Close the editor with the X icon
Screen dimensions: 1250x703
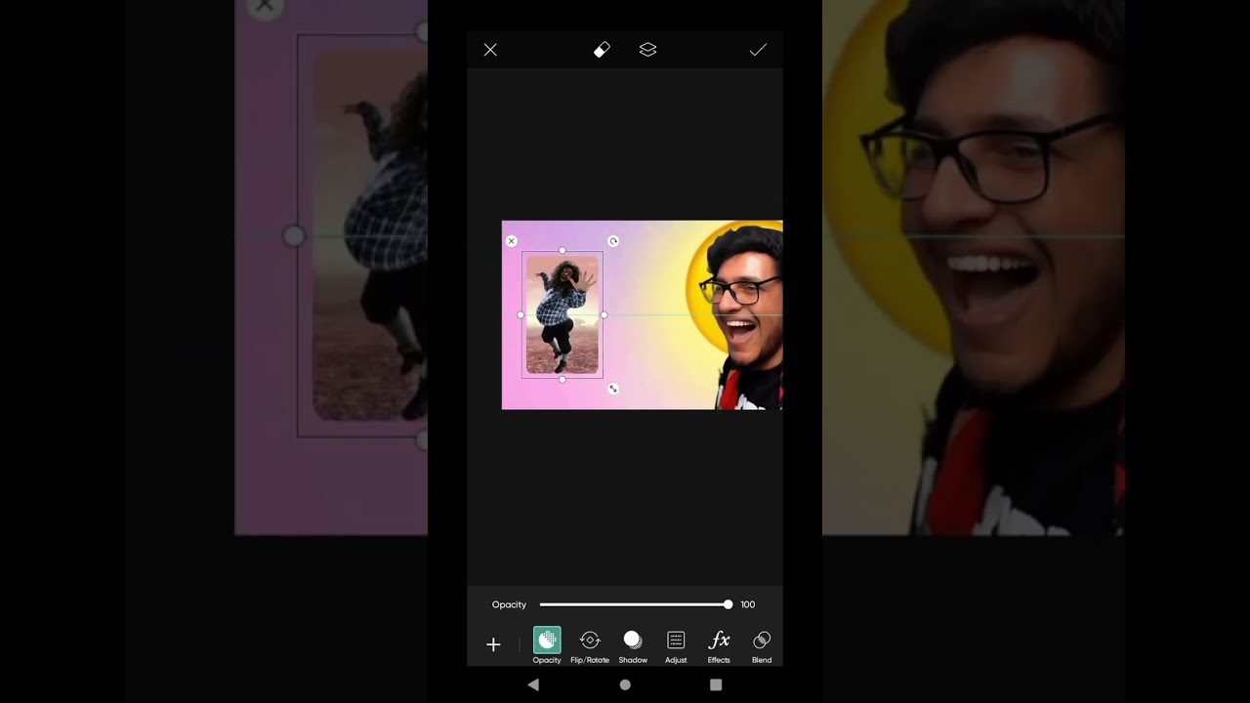tap(490, 50)
